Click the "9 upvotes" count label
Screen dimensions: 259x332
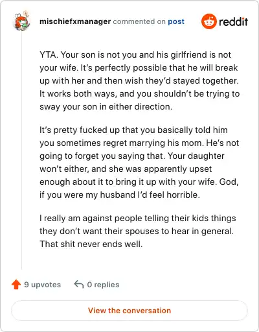(x=42, y=285)
